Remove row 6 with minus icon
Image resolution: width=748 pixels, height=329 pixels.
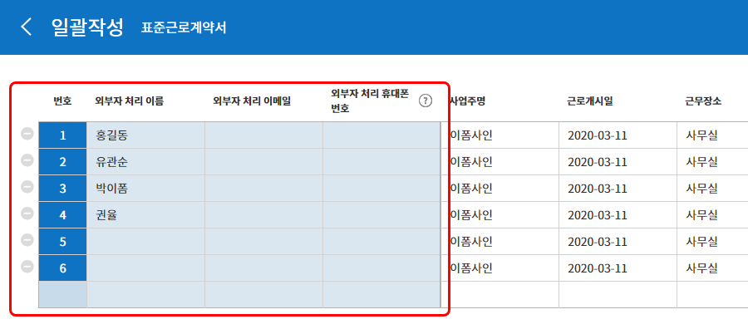click(27, 268)
